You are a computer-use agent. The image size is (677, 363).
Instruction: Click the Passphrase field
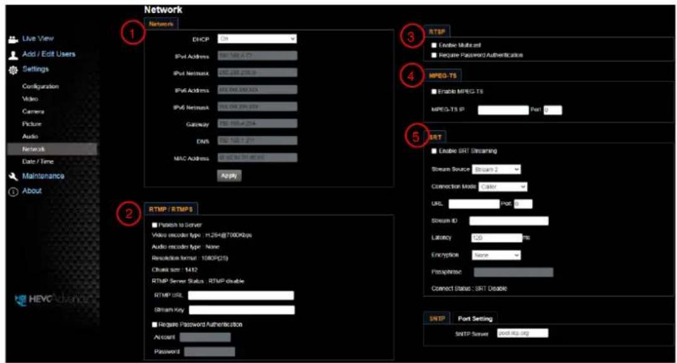pos(513,272)
